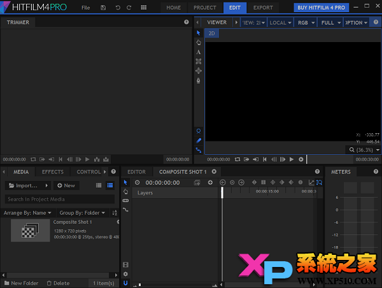This screenshot has height=288, width=382.
Task: Click the filmstrip thumbnail icon in timeline
Action: 125,265
